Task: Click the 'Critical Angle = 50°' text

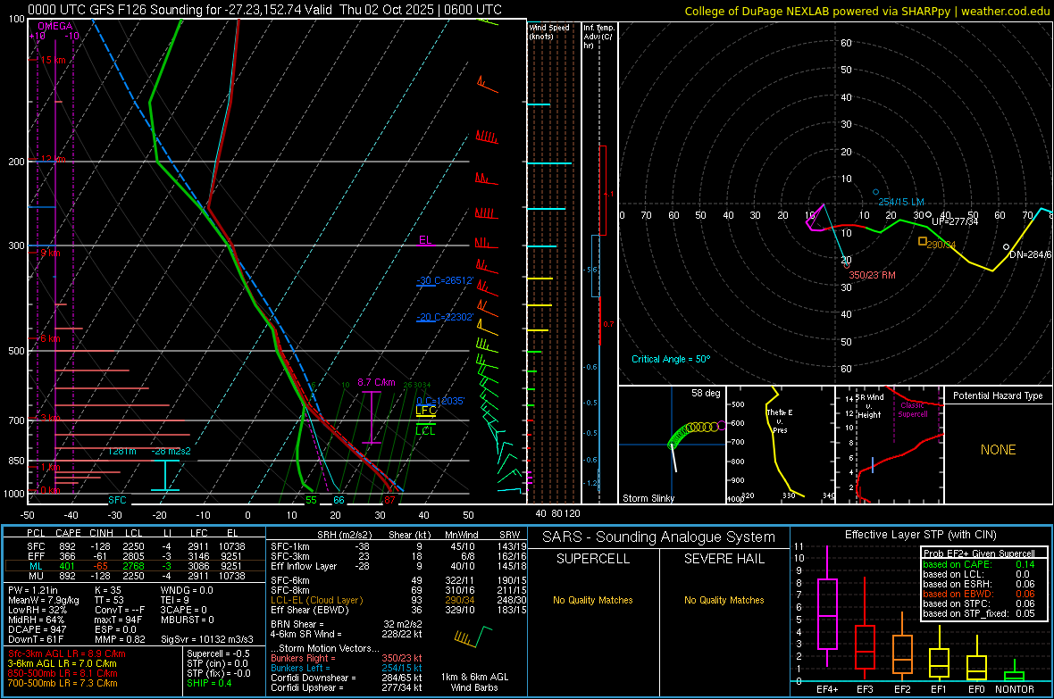Action: coord(671,359)
